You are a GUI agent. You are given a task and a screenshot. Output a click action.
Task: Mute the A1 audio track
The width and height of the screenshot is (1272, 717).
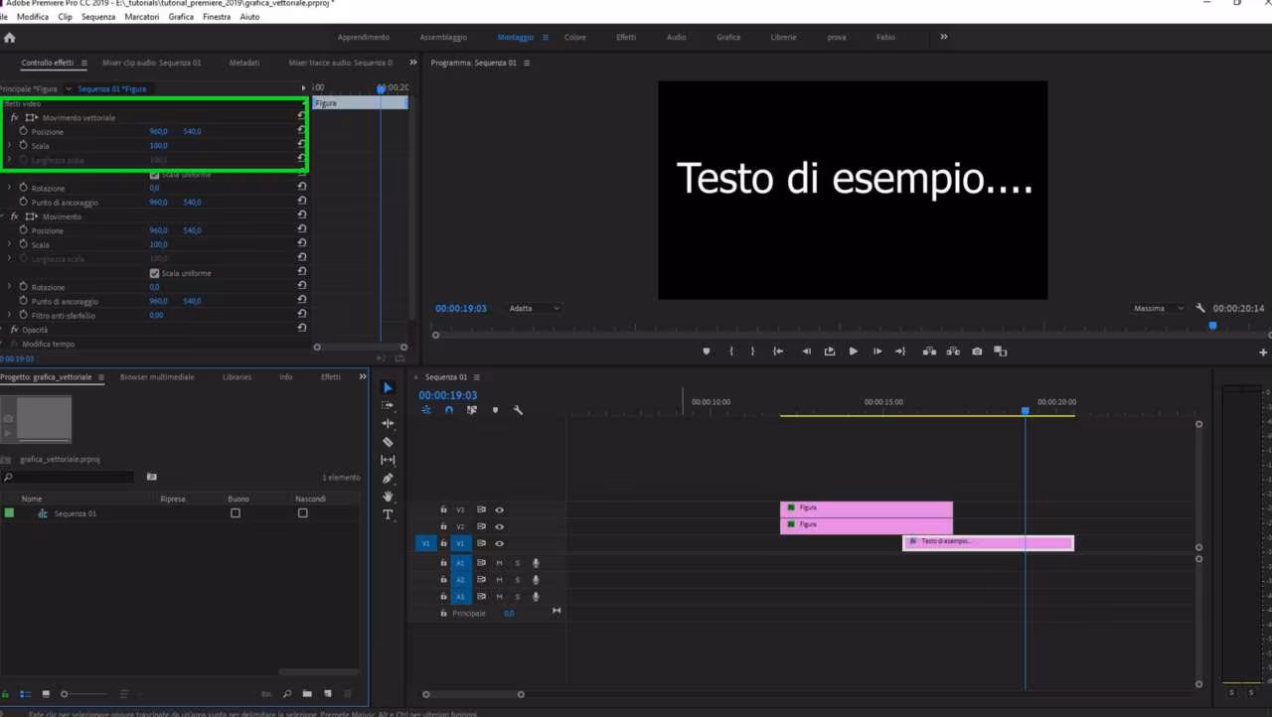[x=500, y=562]
